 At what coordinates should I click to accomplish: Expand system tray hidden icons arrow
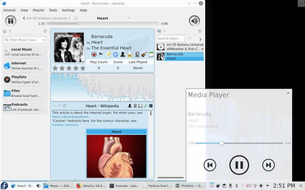click(x=268, y=186)
